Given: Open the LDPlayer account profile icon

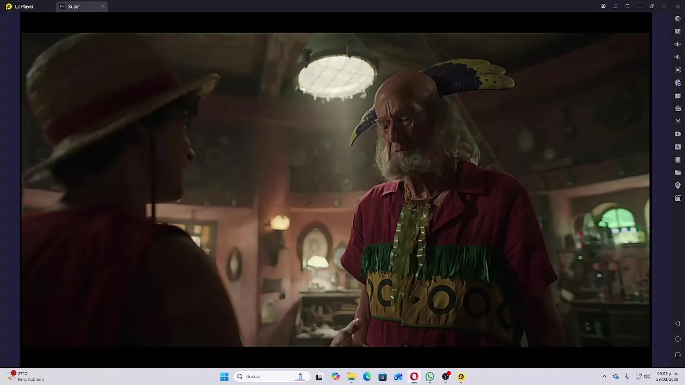Looking at the screenshot, I should (x=603, y=6).
